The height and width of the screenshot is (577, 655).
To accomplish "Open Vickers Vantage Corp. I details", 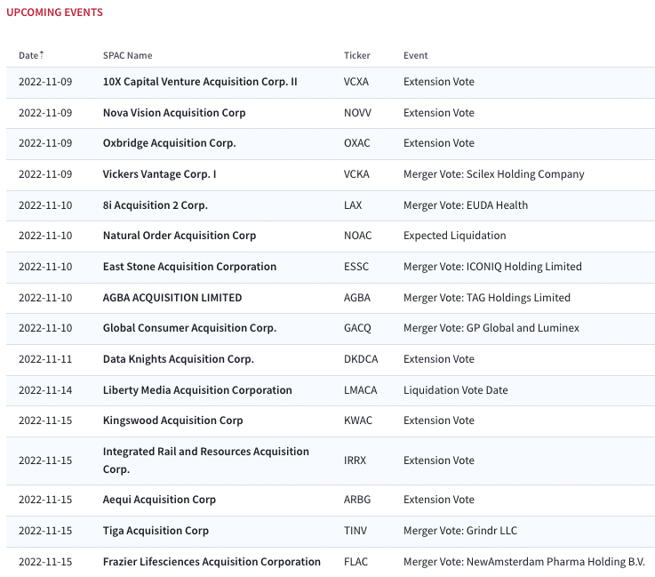I will 159,173.
